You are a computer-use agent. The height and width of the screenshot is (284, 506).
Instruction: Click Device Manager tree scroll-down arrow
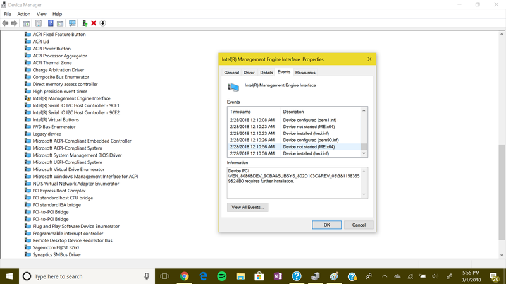(x=502, y=255)
